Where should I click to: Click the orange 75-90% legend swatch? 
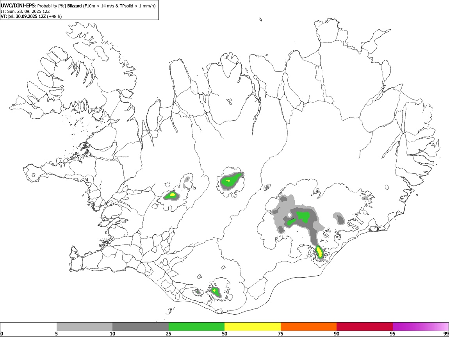(308, 326)
